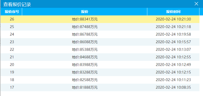Click the 地价:88341万元 price cell
The width and height of the screenshot is (203, 96).
(85, 19)
